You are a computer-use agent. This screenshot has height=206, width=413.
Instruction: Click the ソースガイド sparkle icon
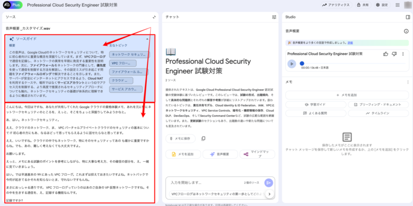11,39
